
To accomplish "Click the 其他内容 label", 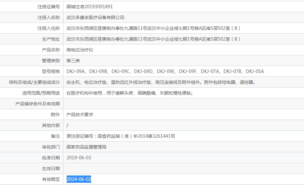I will [x=51, y=125].
